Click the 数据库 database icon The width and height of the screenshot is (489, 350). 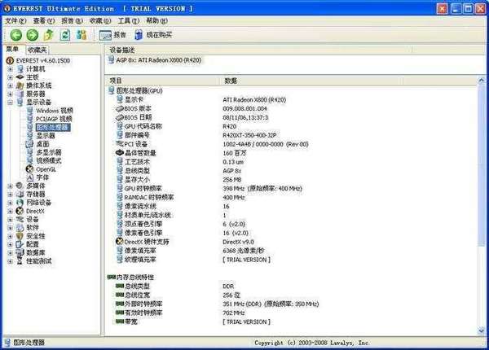point(20,253)
